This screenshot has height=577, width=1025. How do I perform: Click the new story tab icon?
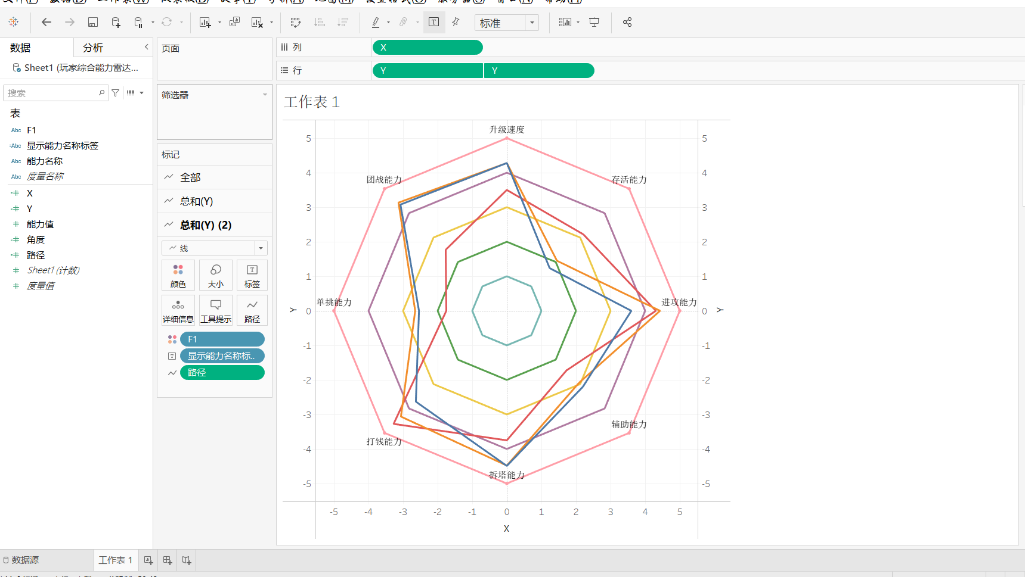coord(187,560)
